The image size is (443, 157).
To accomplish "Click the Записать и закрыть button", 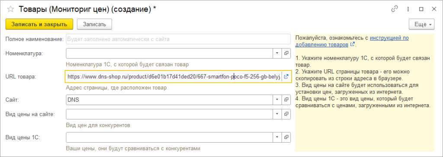I will [x=39, y=24].
